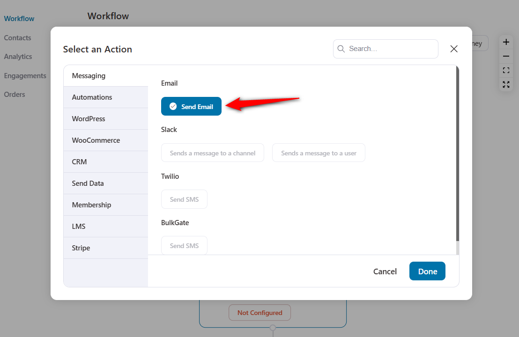The width and height of the screenshot is (519, 337).
Task: Click the search magnifier icon
Action: tap(341, 49)
